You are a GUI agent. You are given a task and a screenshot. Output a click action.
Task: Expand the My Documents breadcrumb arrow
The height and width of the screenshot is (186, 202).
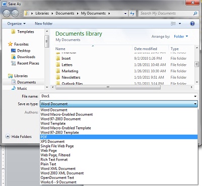click(109, 14)
